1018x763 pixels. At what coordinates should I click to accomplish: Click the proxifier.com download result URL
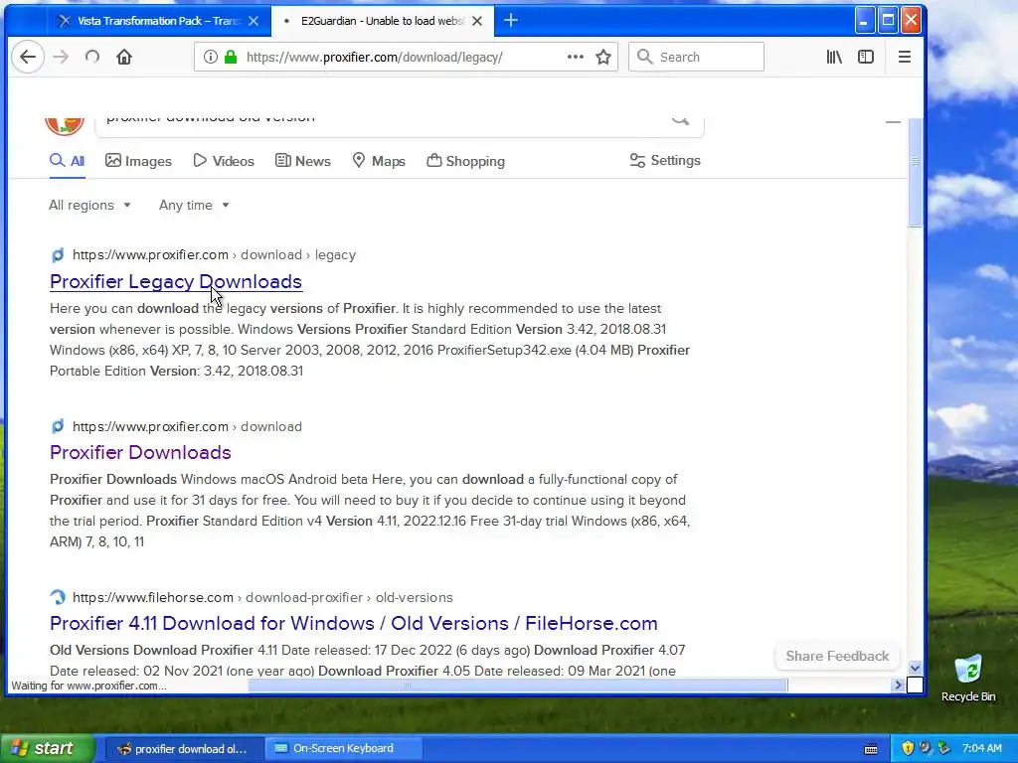(187, 427)
